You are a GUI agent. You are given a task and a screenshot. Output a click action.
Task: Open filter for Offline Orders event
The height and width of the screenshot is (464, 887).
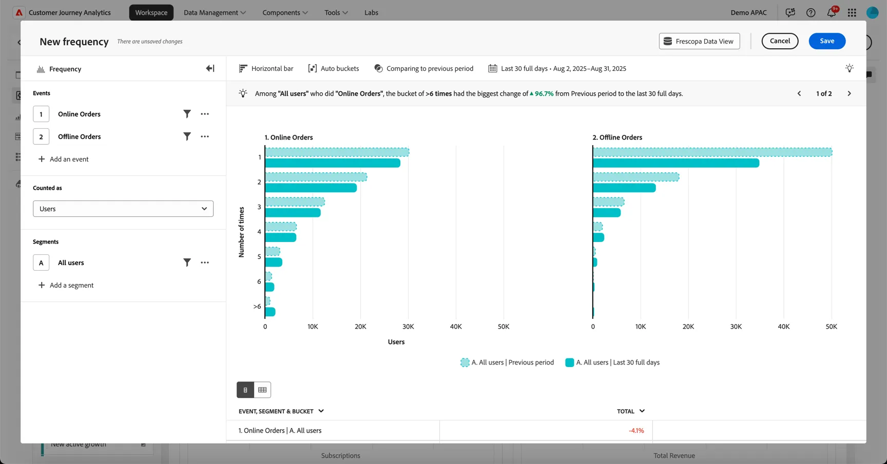187,136
